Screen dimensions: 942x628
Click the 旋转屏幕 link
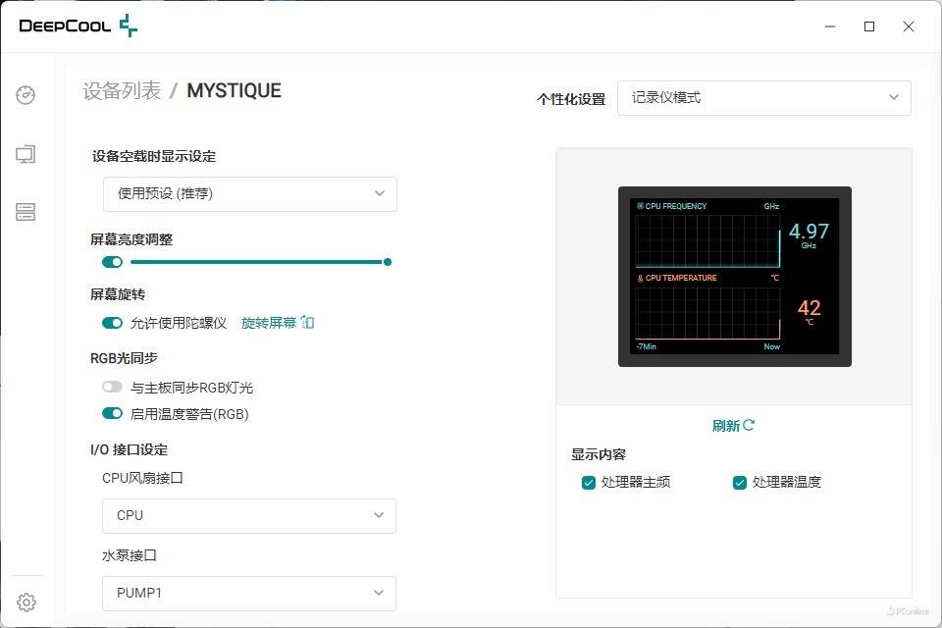(x=269, y=323)
